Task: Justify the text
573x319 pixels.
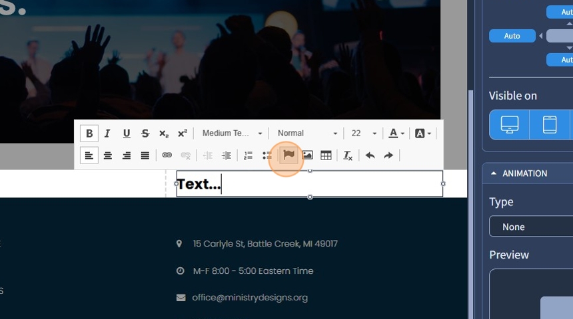Action: (x=145, y=156)
